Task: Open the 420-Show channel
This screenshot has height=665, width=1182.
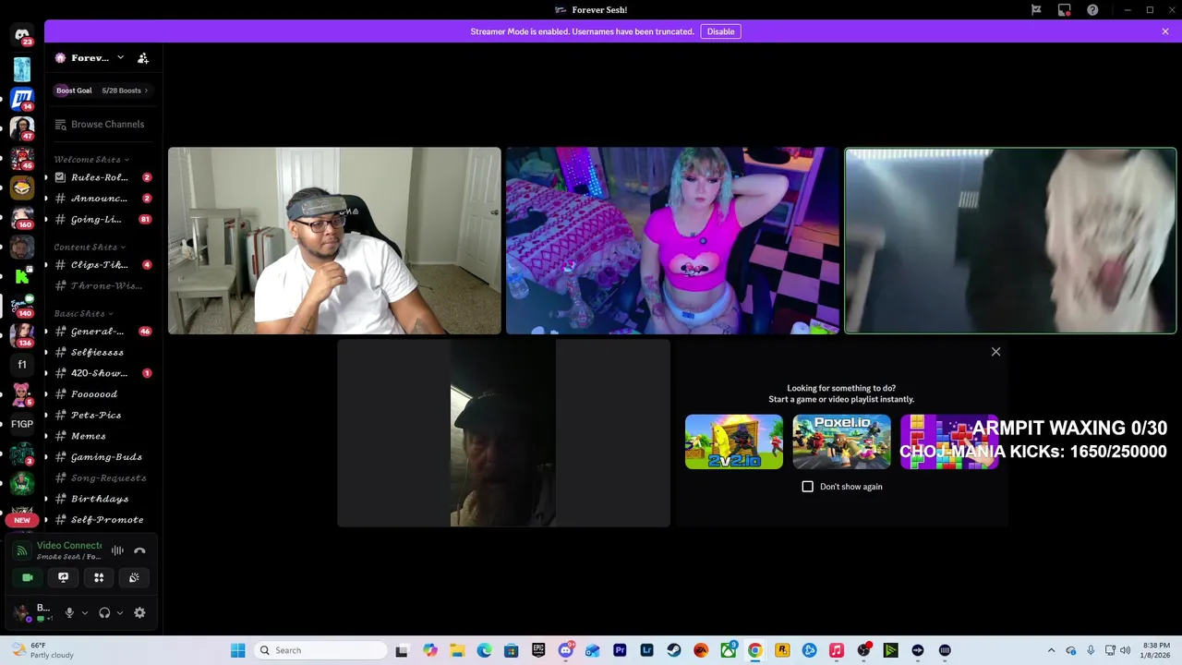Action: (102, 373)
